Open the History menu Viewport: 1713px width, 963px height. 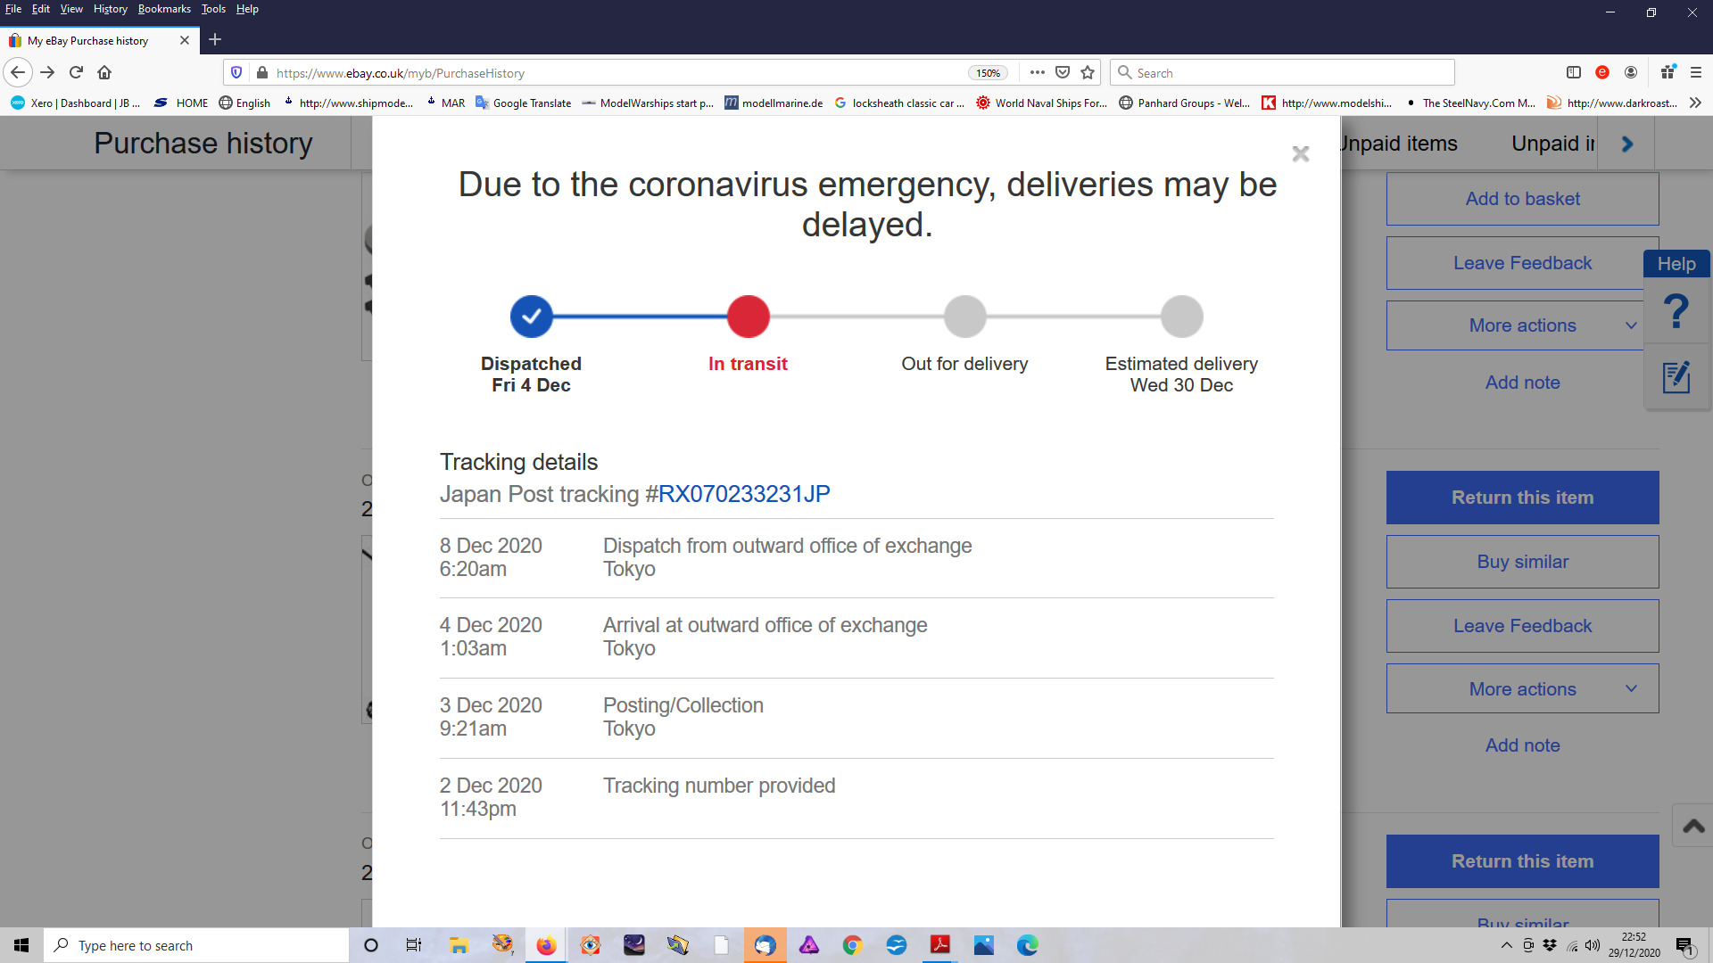point(110,9)
